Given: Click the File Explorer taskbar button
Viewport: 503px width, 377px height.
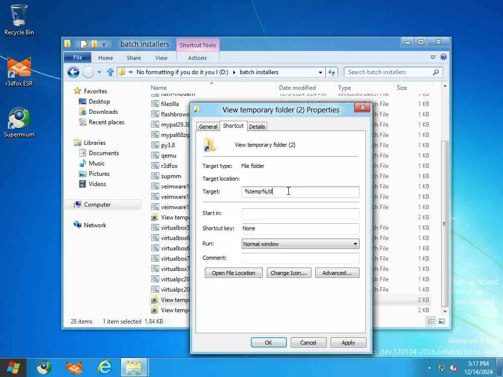Looking at the screenshot, I should 134,367.
